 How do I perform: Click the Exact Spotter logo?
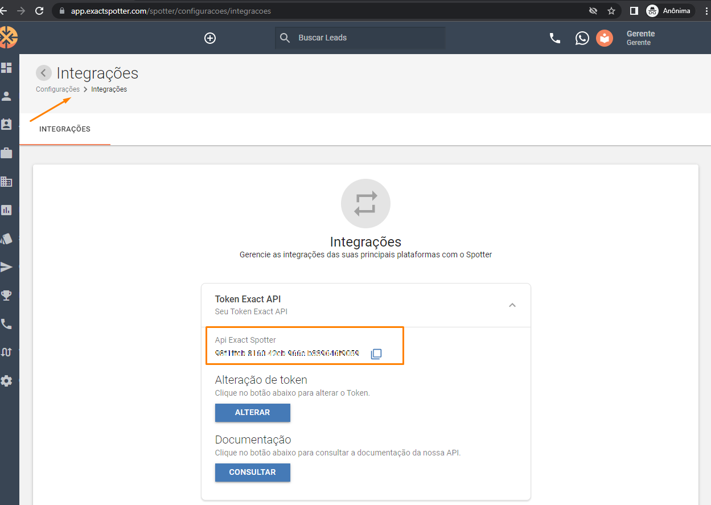coord(8,38)
